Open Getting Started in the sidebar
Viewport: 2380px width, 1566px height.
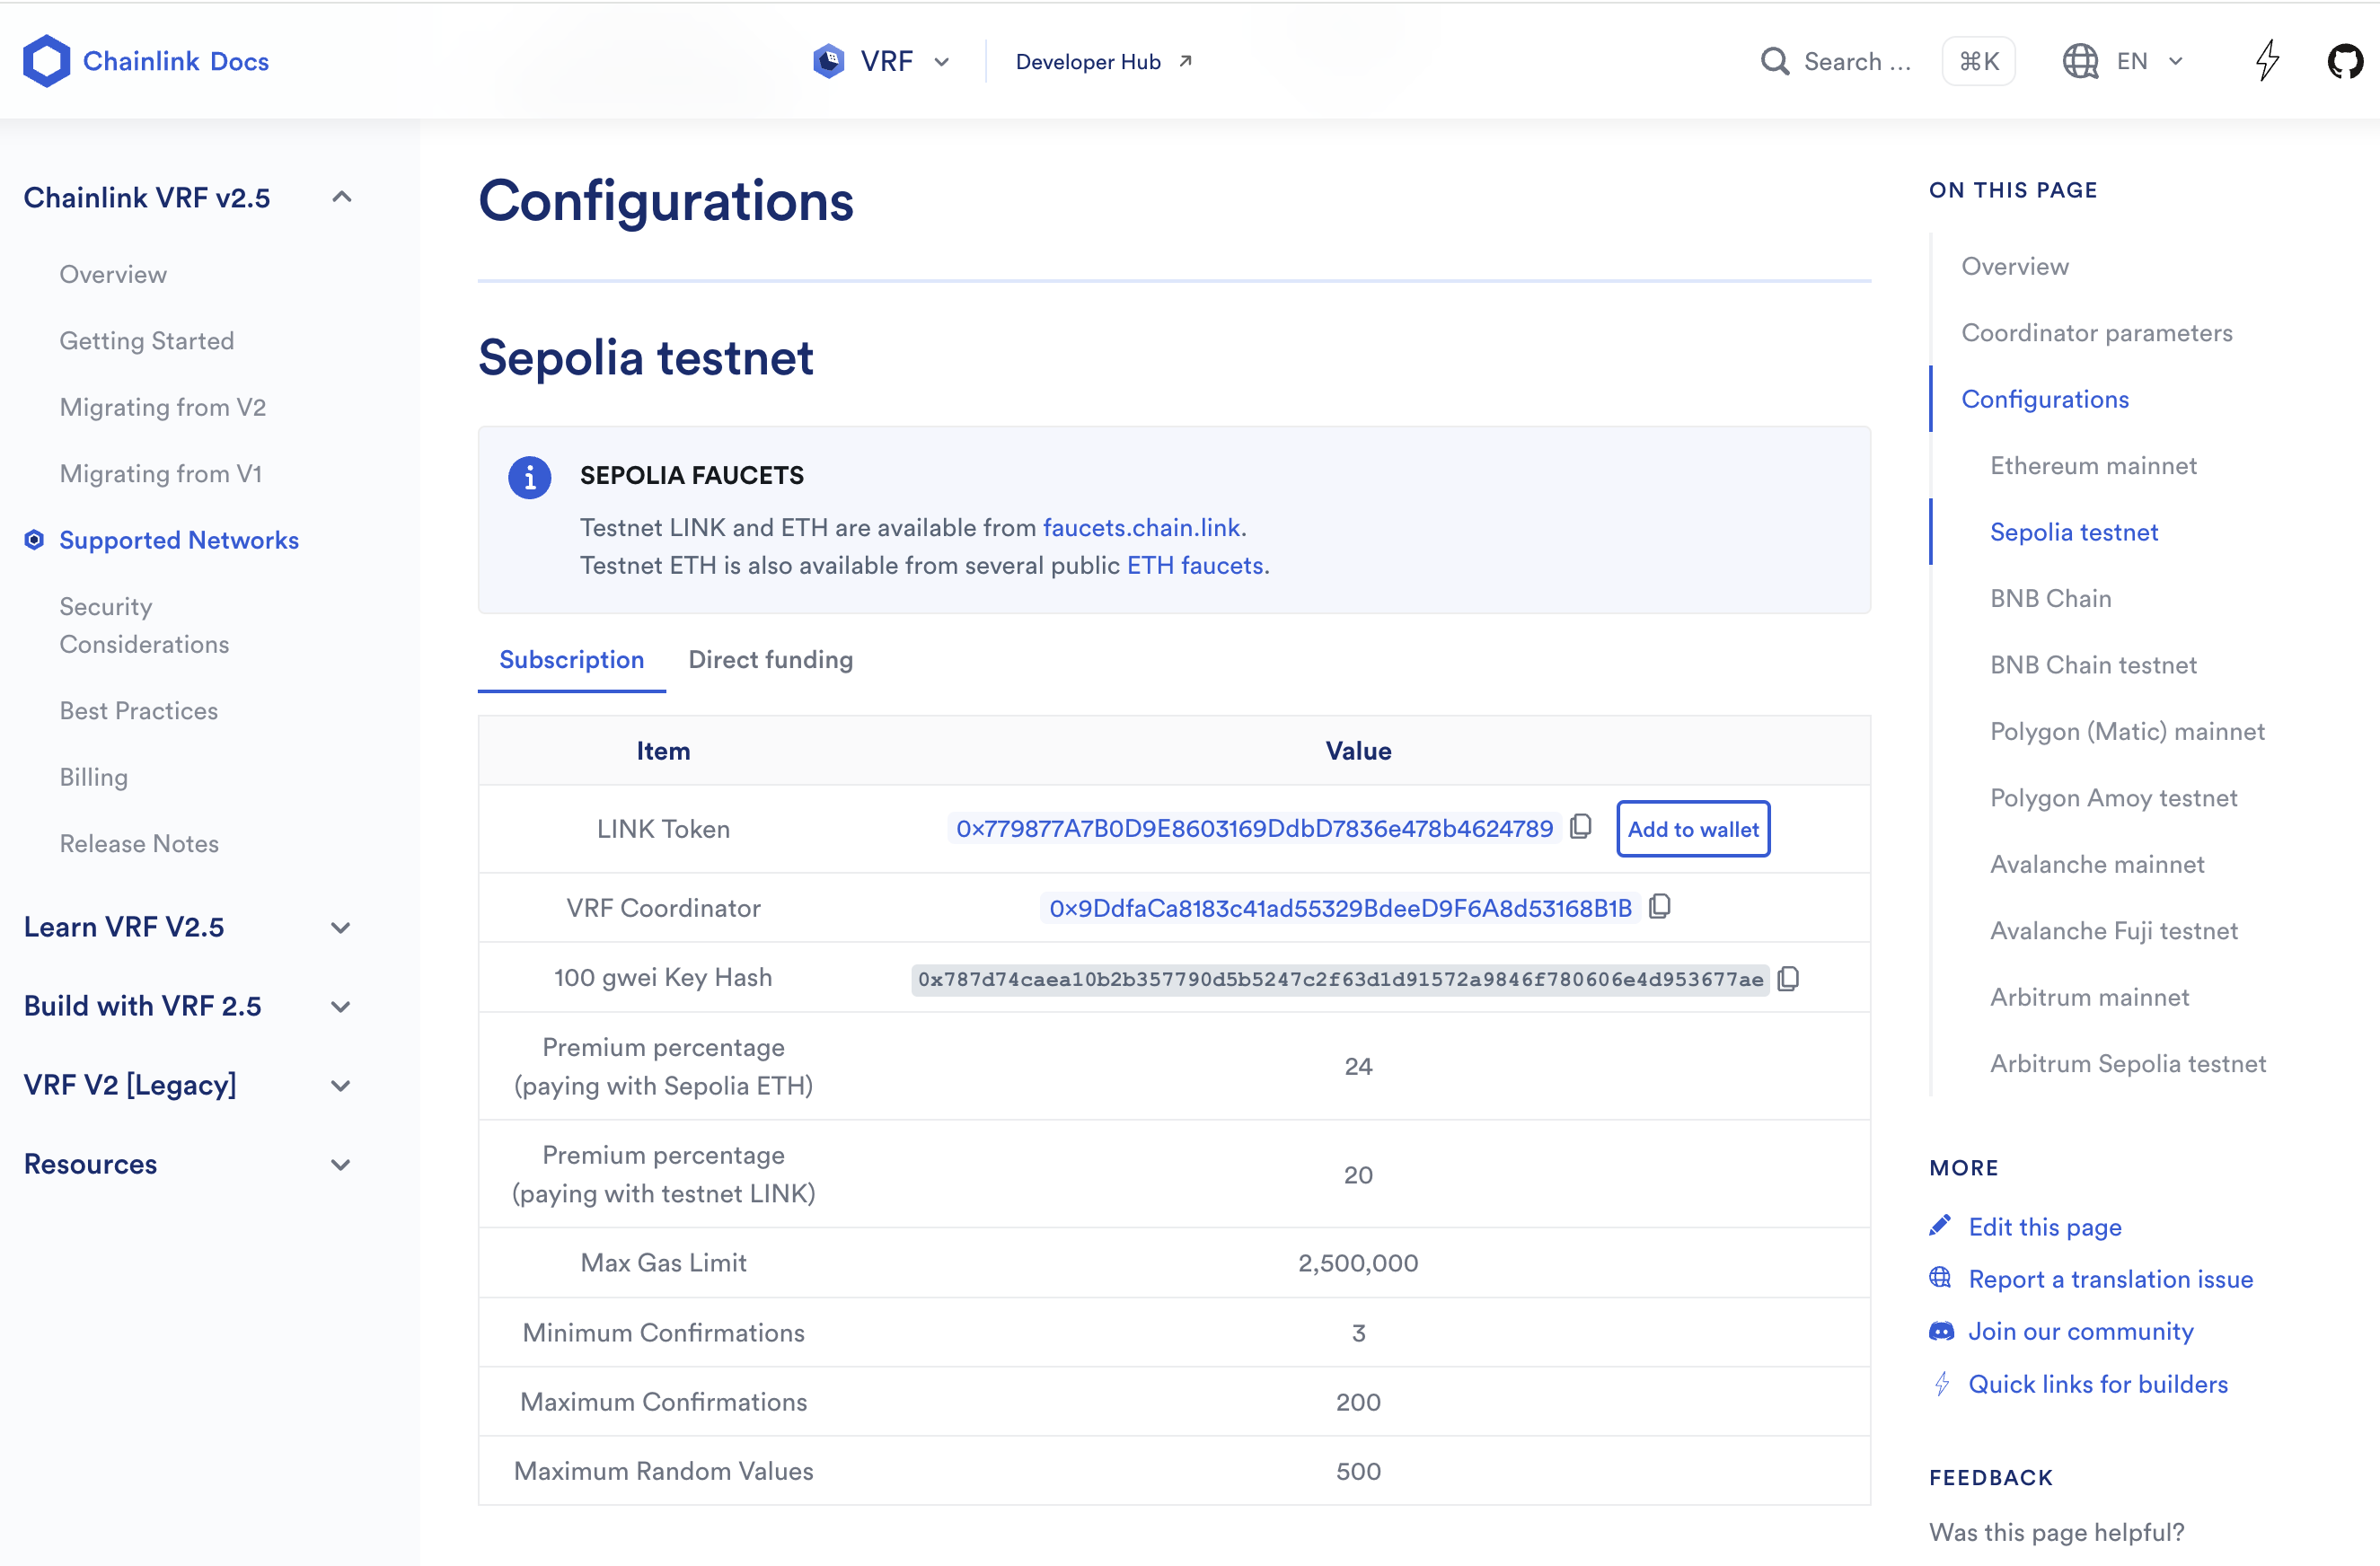[147, 341]
